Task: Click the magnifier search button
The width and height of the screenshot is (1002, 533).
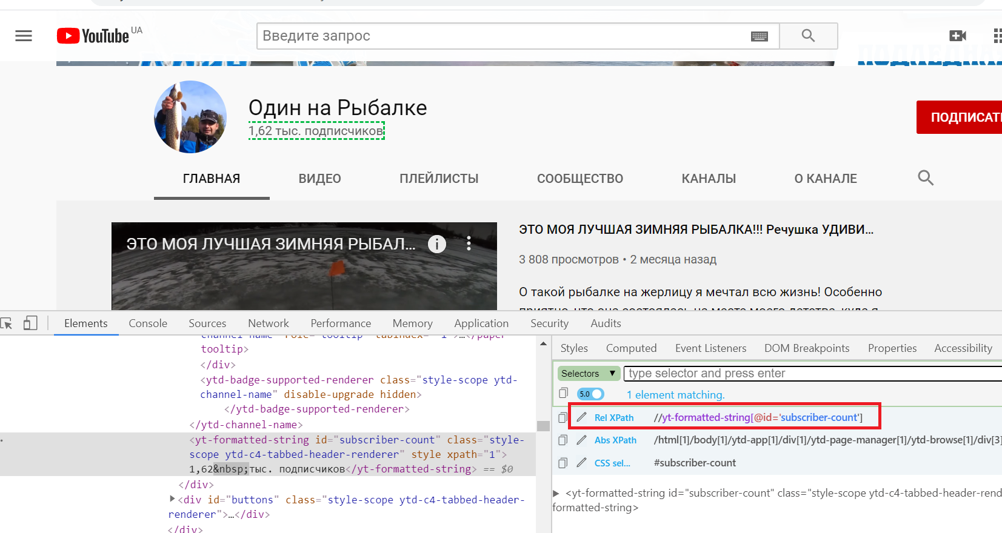Action: click(808, 36)
